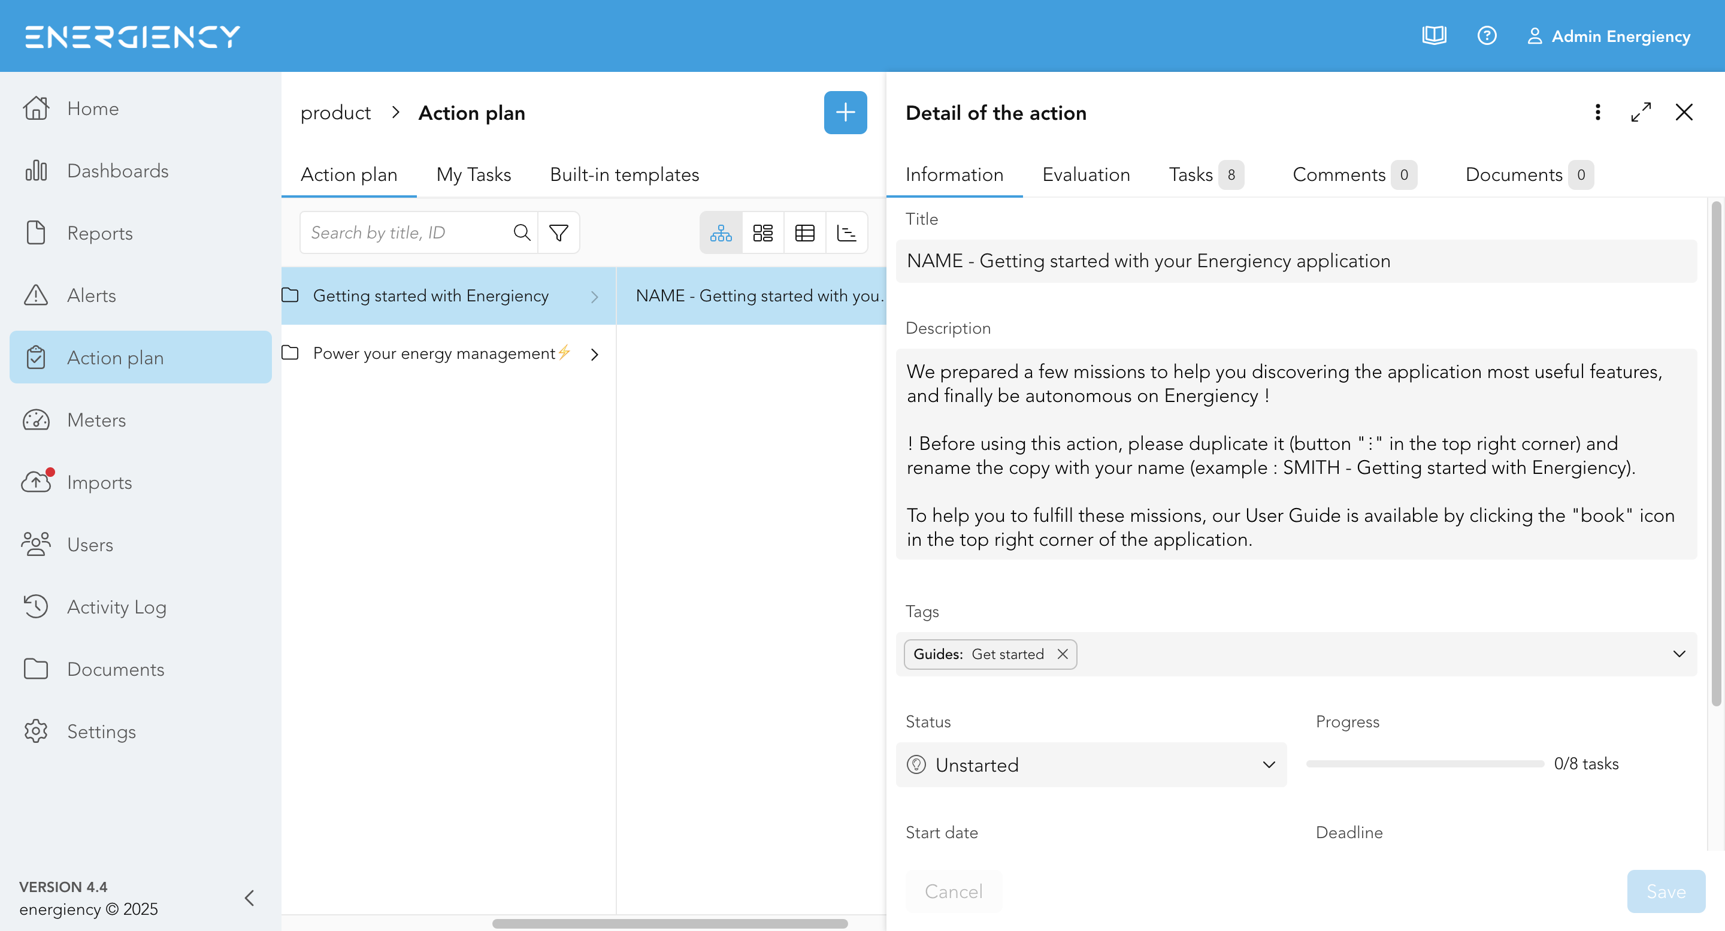Open Imports from the sidebar

point(141,482)
